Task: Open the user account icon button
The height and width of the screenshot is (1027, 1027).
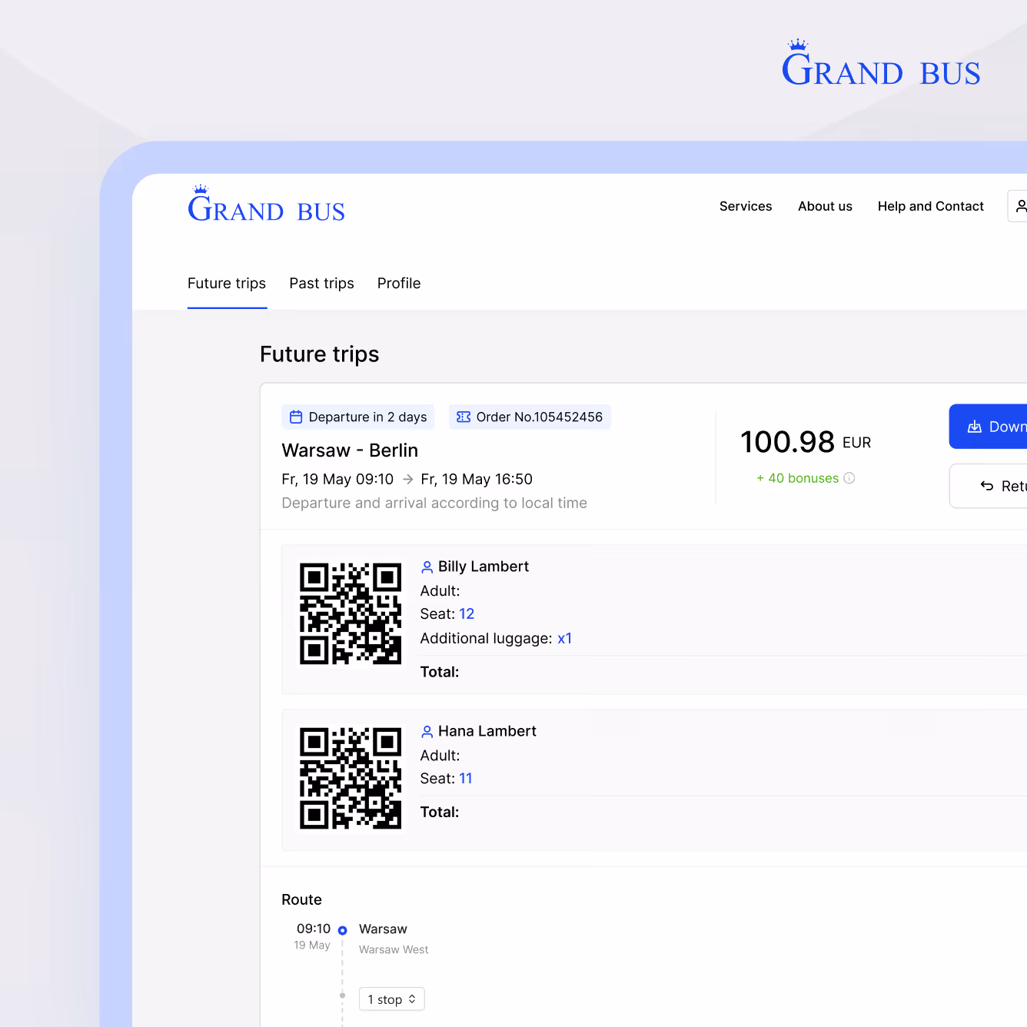Action: (1019, 206)
